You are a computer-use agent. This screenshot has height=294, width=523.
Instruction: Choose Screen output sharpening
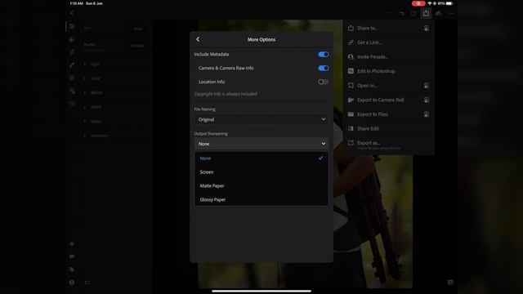pyautogui.click(x=261, y=172)
